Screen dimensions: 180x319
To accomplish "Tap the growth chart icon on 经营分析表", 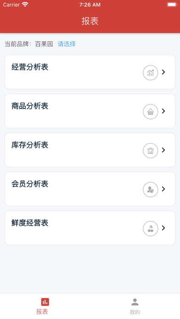I will click(151, 72).
